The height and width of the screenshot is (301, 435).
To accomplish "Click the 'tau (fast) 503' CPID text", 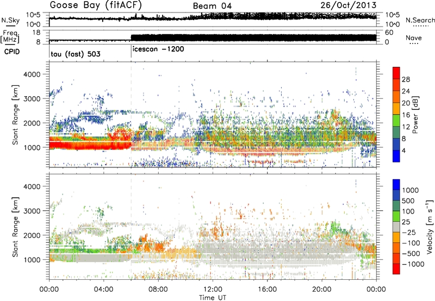I will click(76, 54).
